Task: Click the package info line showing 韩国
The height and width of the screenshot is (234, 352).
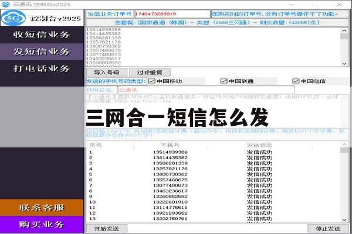Action: [217, 23]
